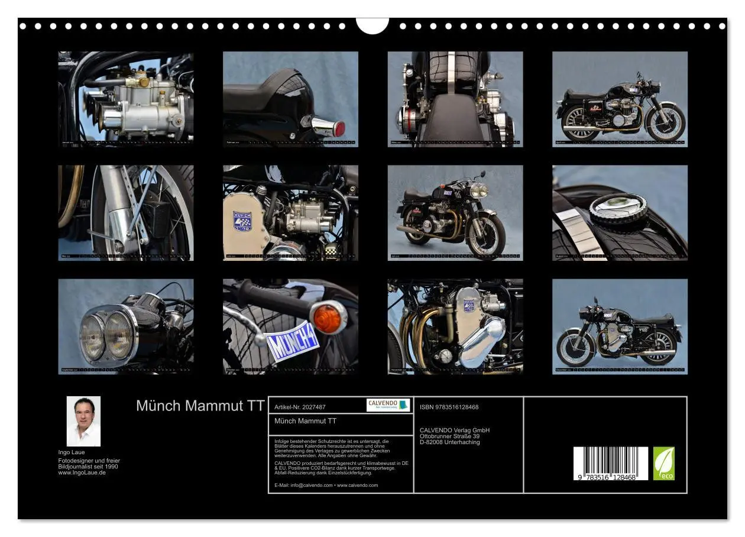The height and width of the screenshot is (537, 745).
Task: Click the 'Infolge bestehender Schutzrechte' legal paragraph
Action: point(332,448)
